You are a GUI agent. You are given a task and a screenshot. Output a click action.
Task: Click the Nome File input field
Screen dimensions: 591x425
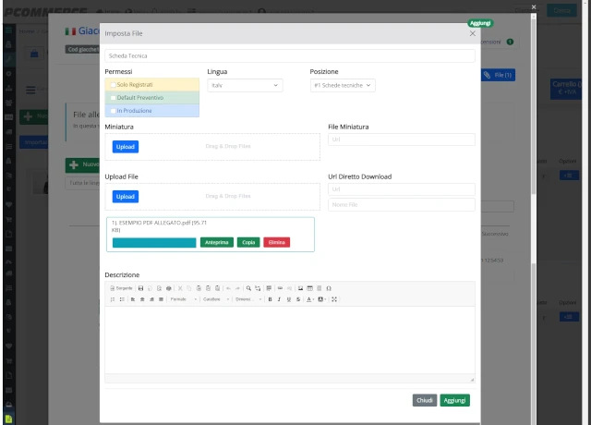tap(402, 205)
